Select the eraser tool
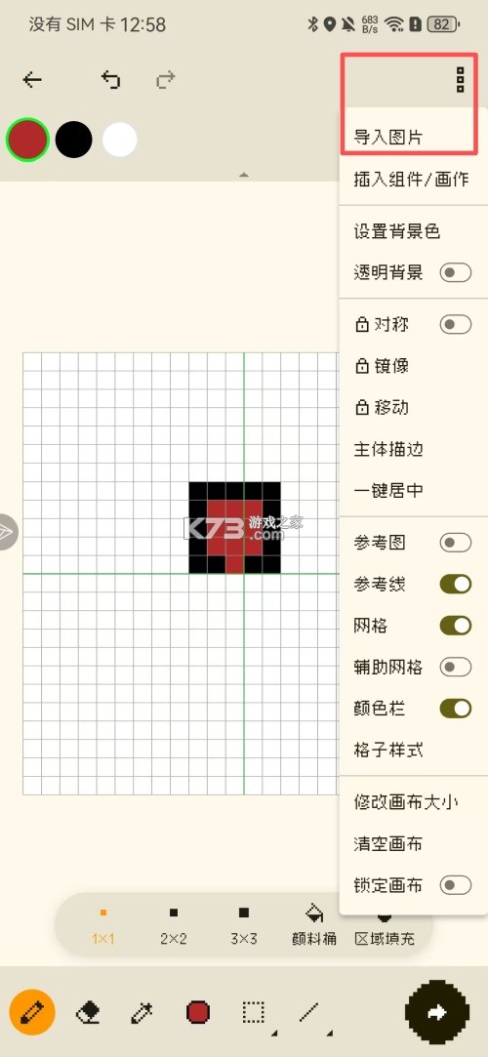The image size is (488, 1057). click(88, 1012)
